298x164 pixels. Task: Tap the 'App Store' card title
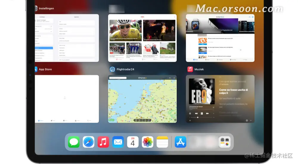(45, 69)
